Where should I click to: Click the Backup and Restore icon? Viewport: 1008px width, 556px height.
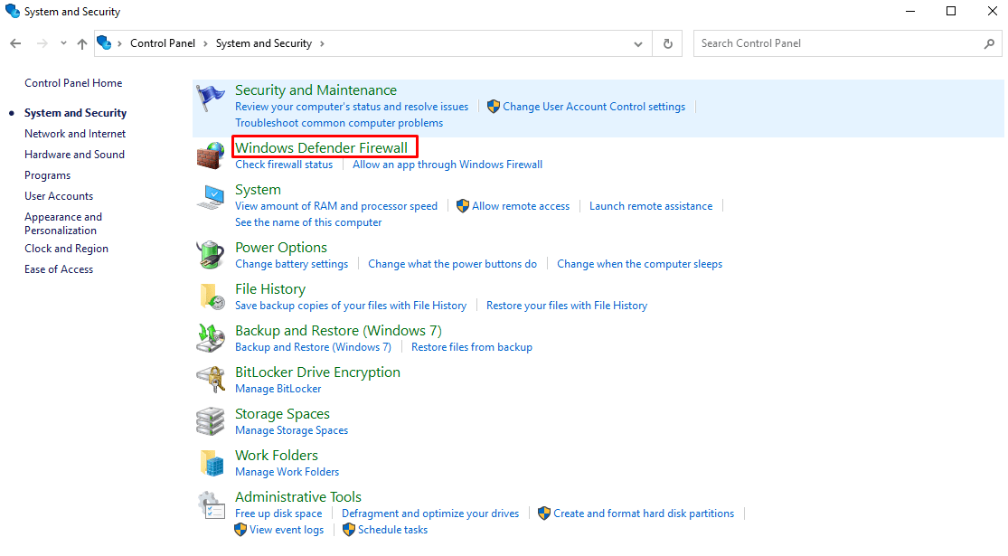[x=211, y=337]
